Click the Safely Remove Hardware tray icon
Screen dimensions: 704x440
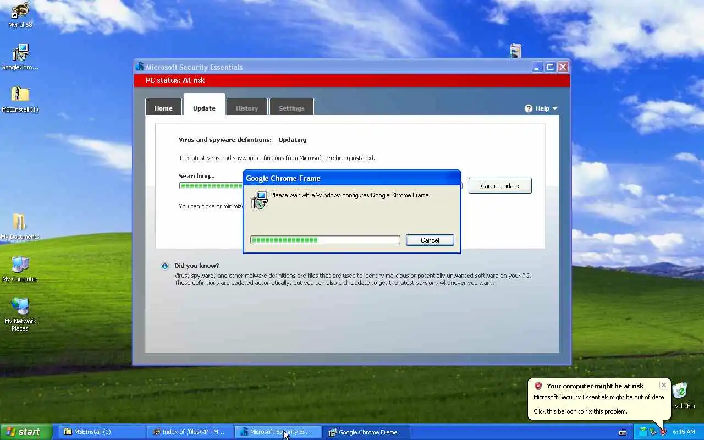[x=653, y=432]
